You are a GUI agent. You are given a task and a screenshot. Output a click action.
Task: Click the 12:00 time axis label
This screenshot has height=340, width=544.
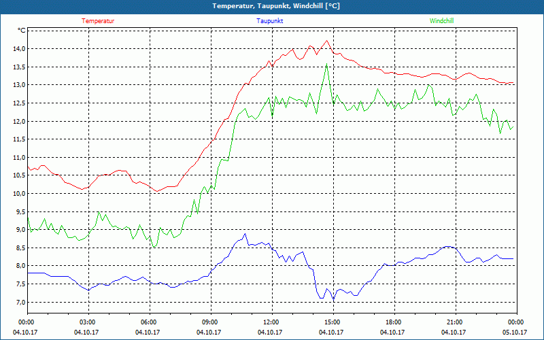point(271,322)
